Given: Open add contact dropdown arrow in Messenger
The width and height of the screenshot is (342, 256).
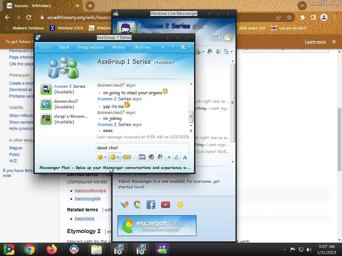Looking at the screenshot, I should tap(203, 52).
